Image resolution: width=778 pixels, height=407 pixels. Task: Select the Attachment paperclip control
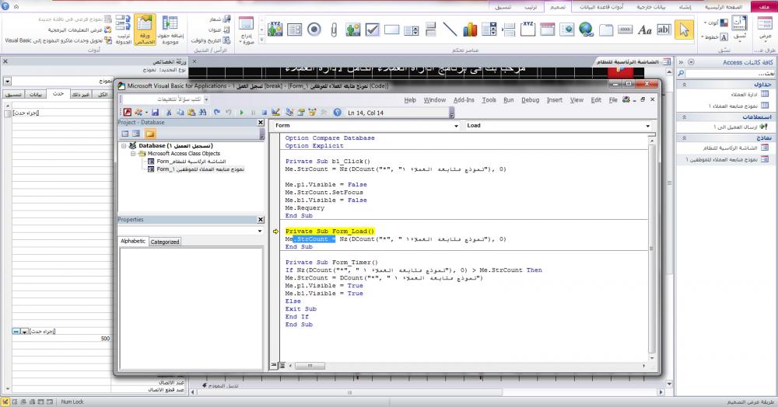(334, 30)
